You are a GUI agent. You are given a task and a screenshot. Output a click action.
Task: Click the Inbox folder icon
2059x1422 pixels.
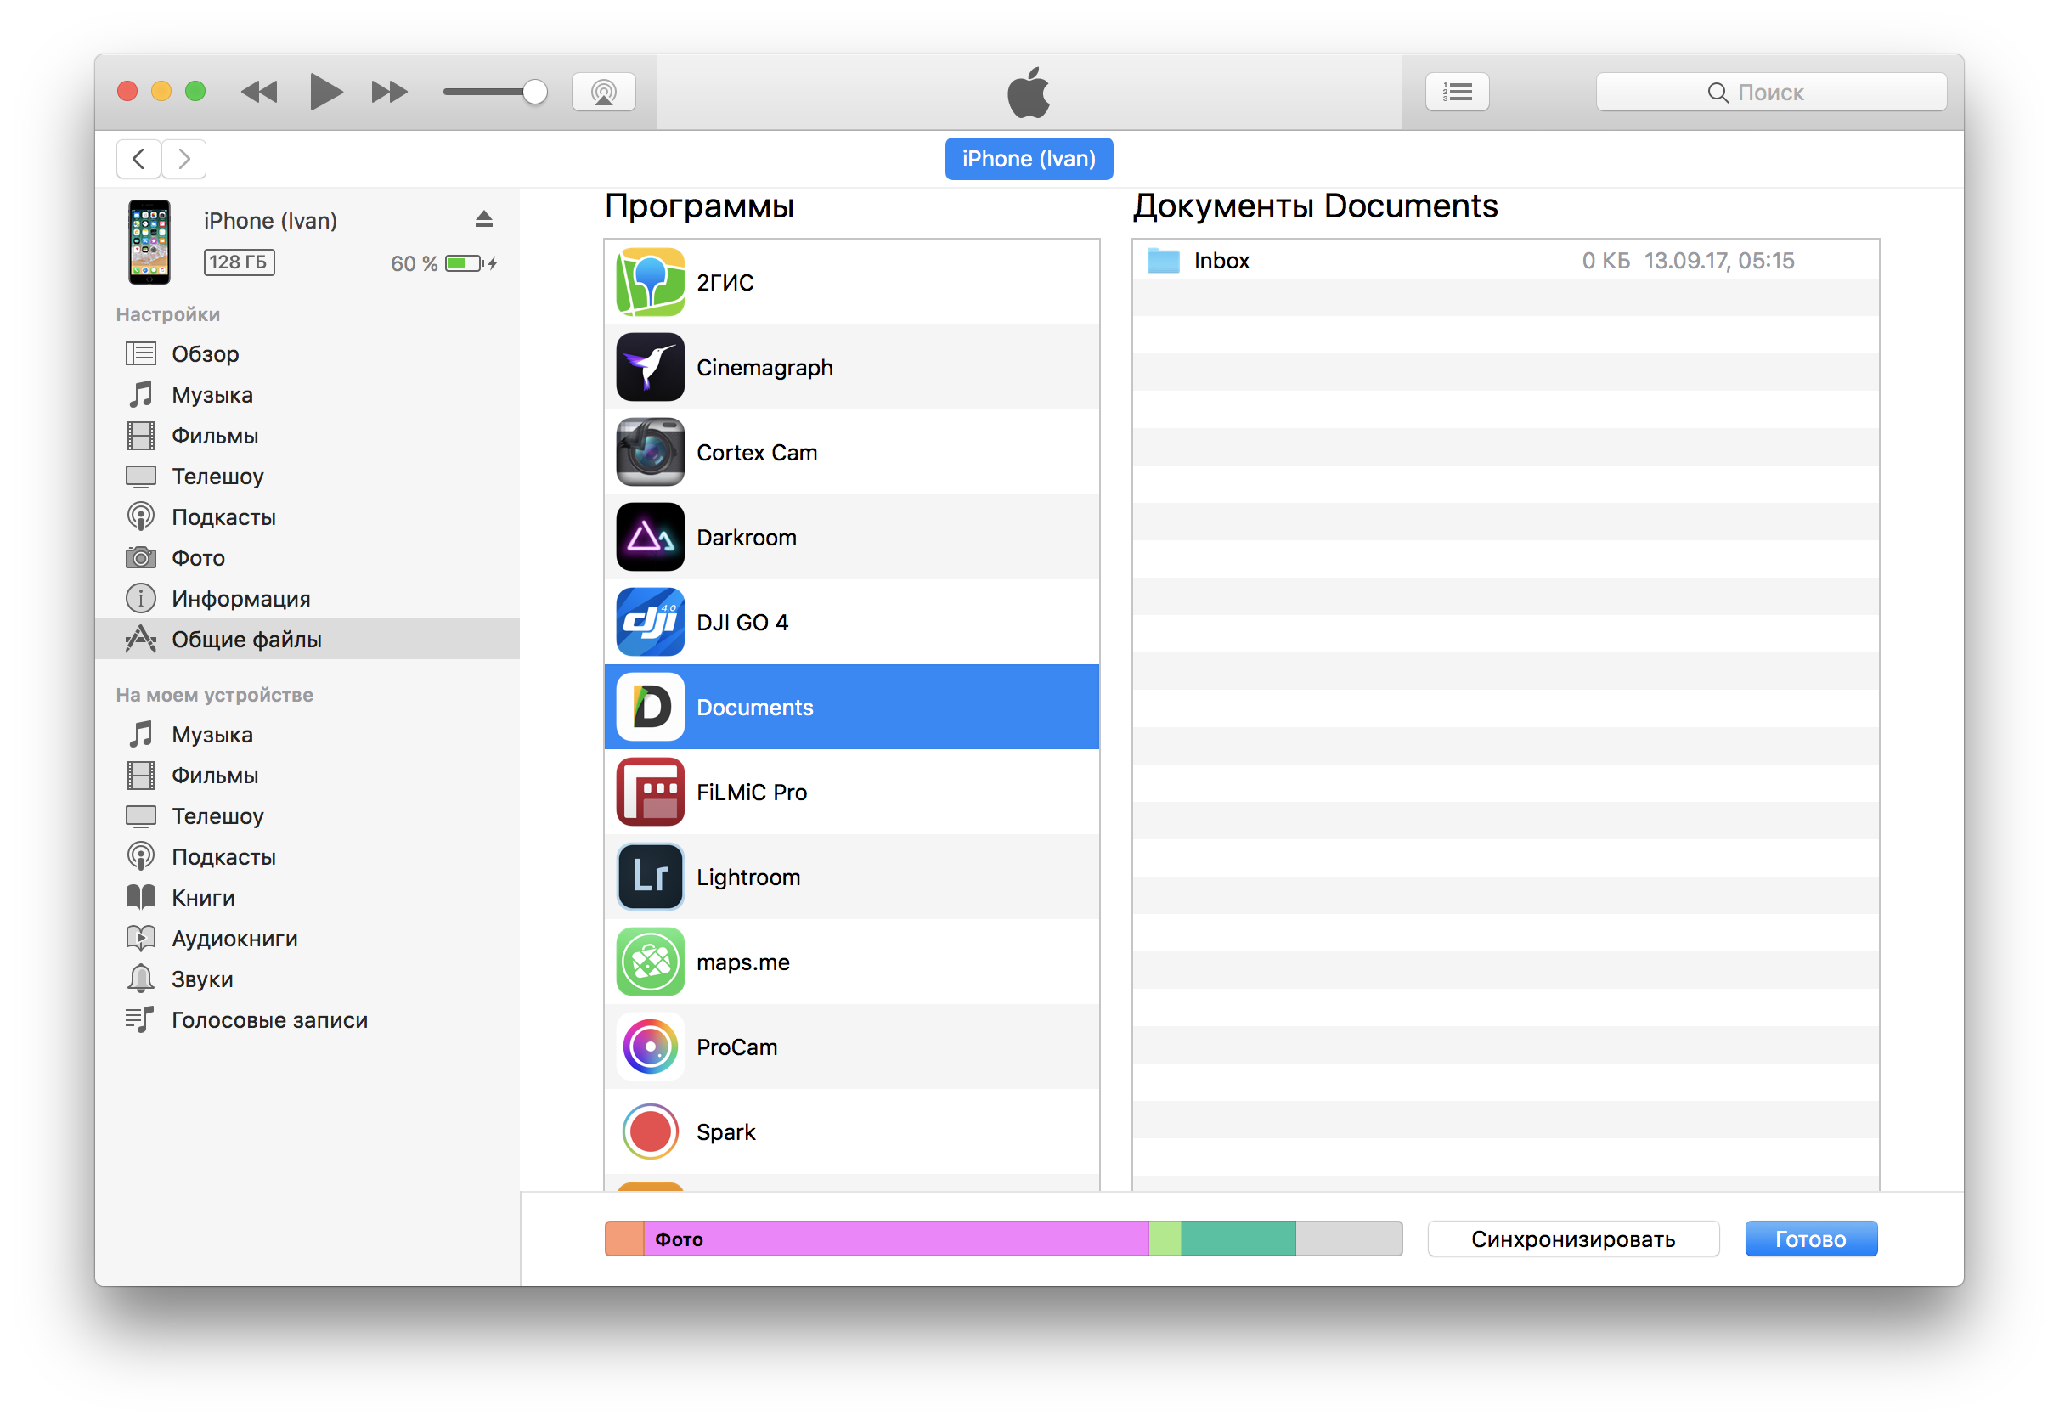(x=1163, y=261)
